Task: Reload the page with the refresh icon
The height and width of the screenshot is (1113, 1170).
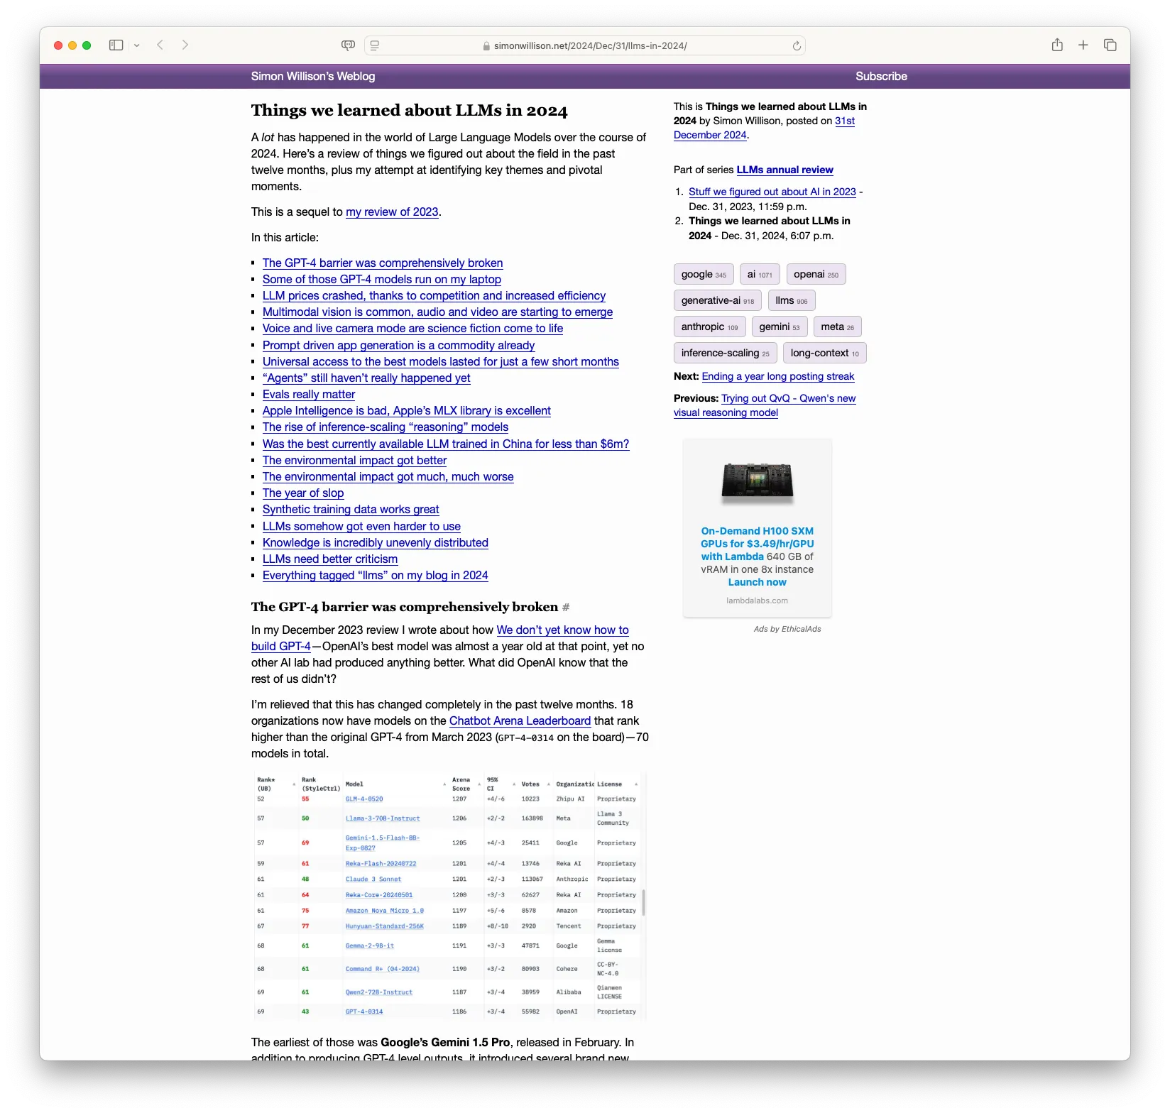Action: (x=797, y=45)
